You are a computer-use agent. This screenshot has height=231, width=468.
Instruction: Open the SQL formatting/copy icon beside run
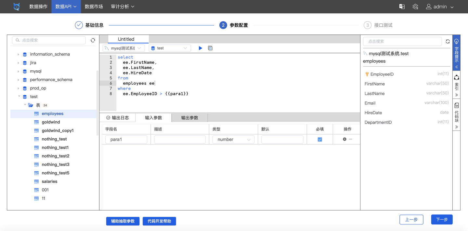tap(210, 48)
